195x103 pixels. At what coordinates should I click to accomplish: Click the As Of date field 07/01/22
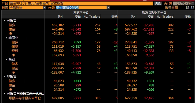[x=182, y=3]
